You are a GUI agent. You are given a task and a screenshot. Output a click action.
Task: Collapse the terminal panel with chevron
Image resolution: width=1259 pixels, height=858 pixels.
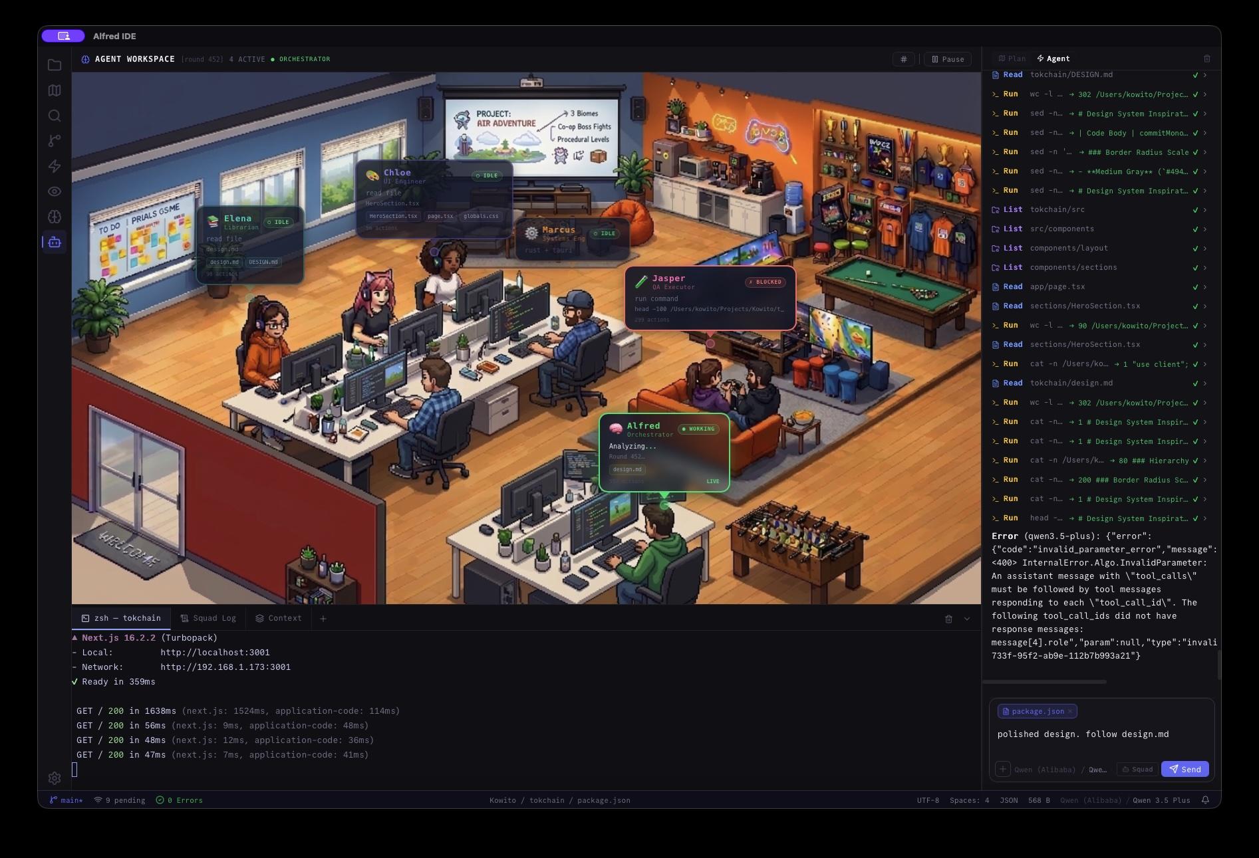(967, 619)
